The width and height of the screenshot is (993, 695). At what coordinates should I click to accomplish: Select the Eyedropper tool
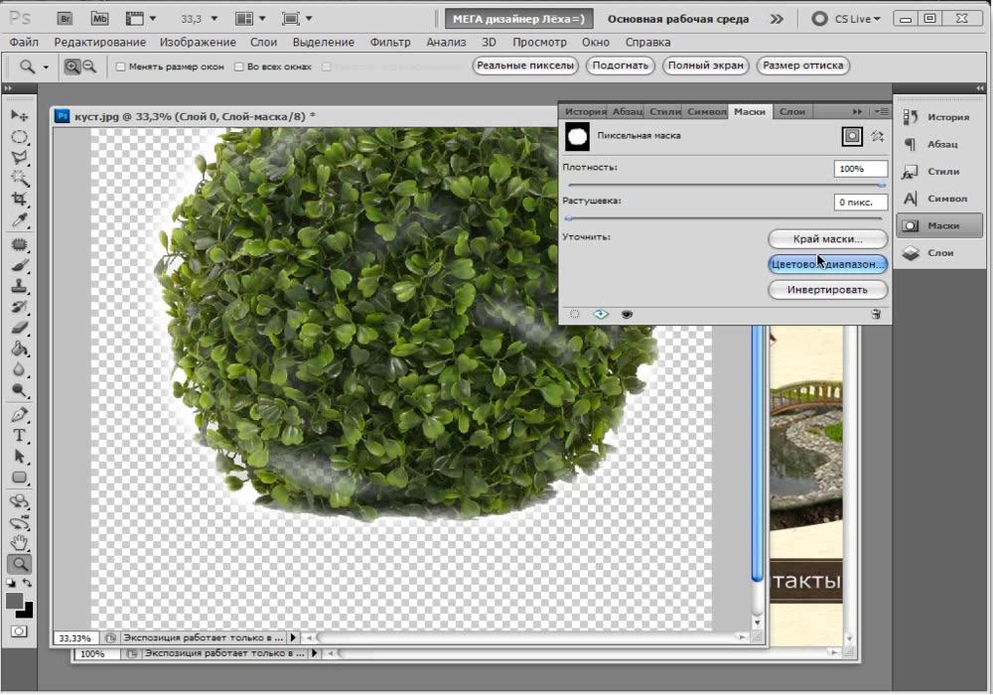tap(19, 220)
